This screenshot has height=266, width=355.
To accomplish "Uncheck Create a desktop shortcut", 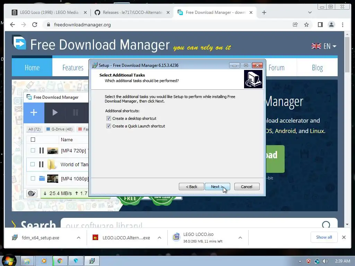I will pos(109,118).
